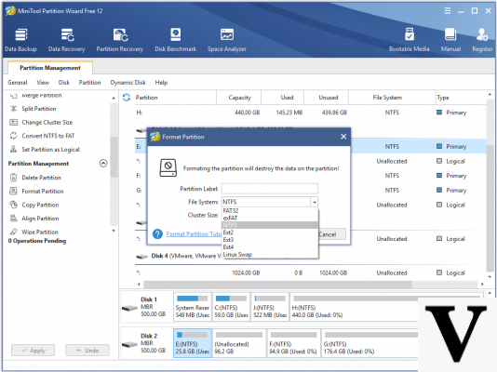Close the Format Partition dialog
This screenshot has width=497, height=372.
pos(343,137)
